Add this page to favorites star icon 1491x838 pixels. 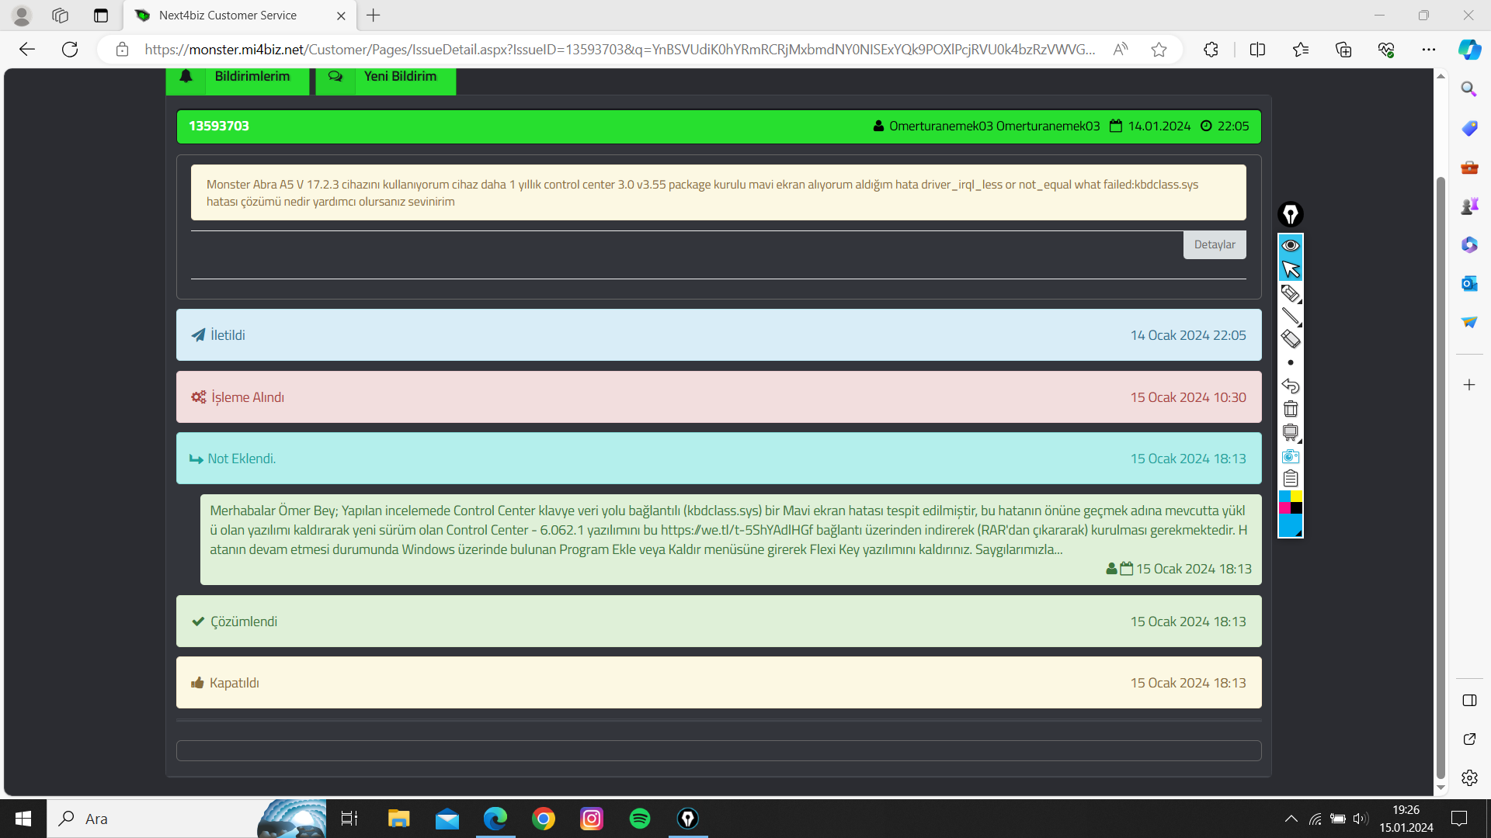click(x=1159, y=50)
